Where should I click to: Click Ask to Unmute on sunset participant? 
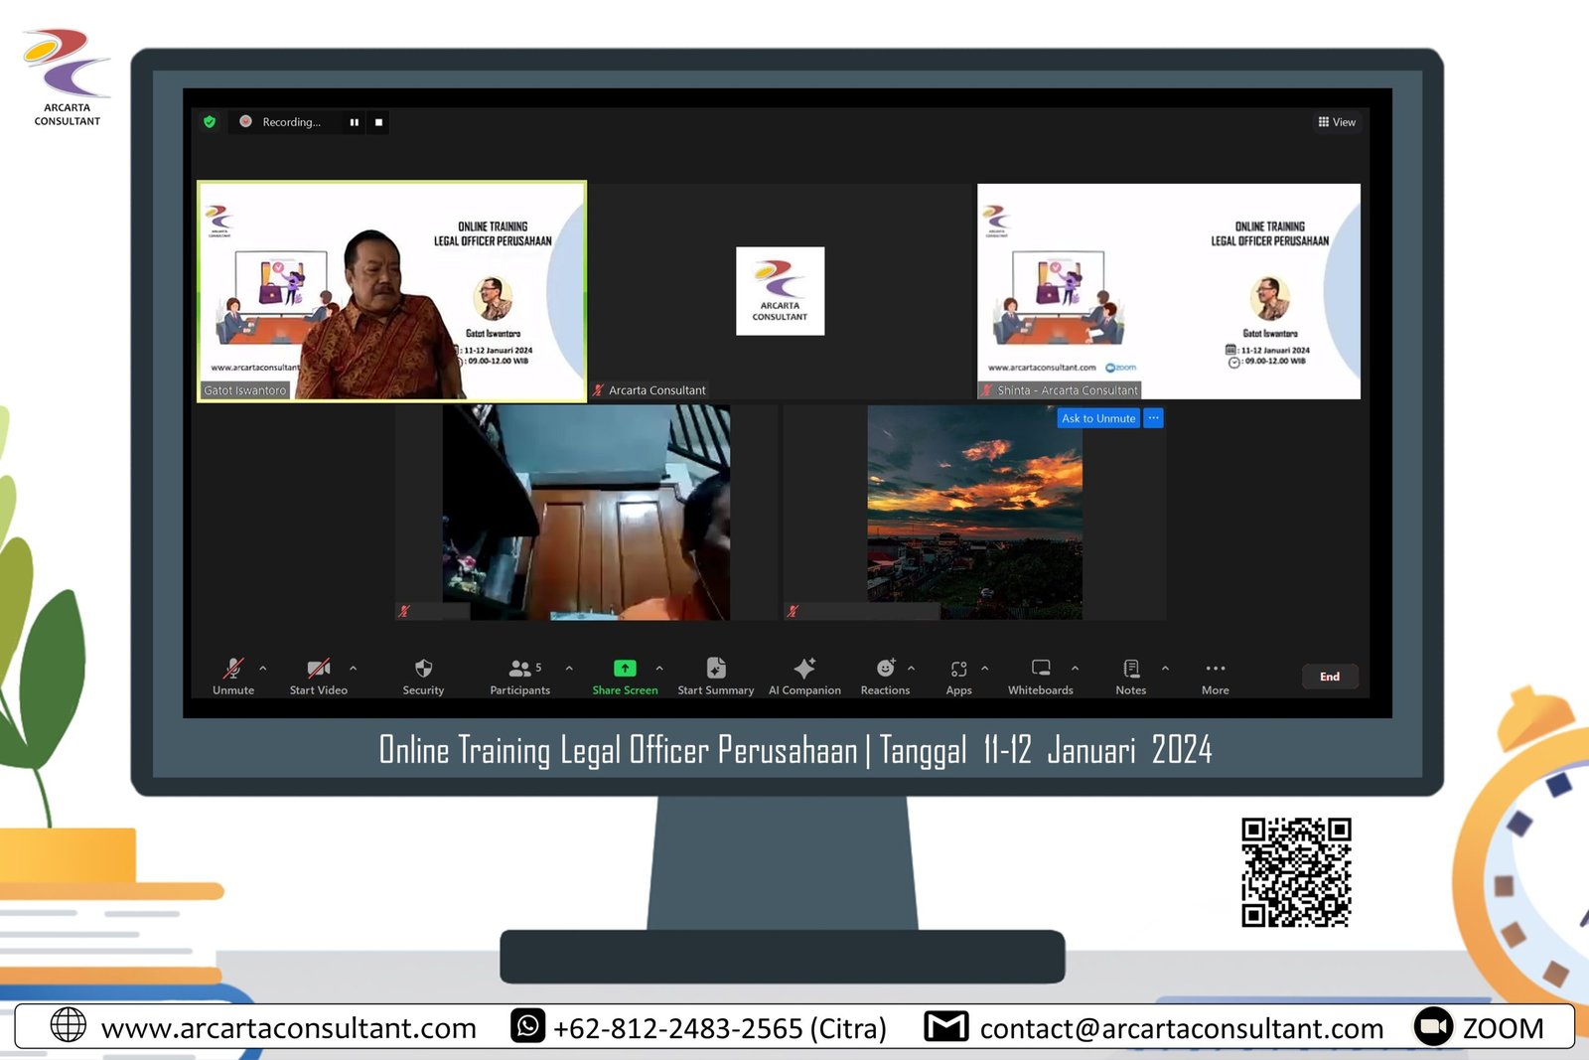(1097, 418)
